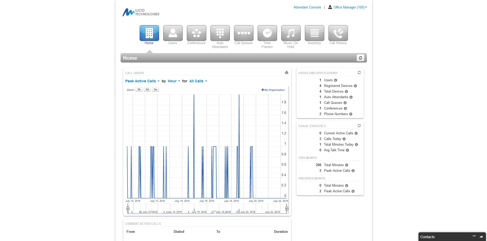Pop out the Contacts panel
This screenshot has width=487, height=241.
click(481, 237)
